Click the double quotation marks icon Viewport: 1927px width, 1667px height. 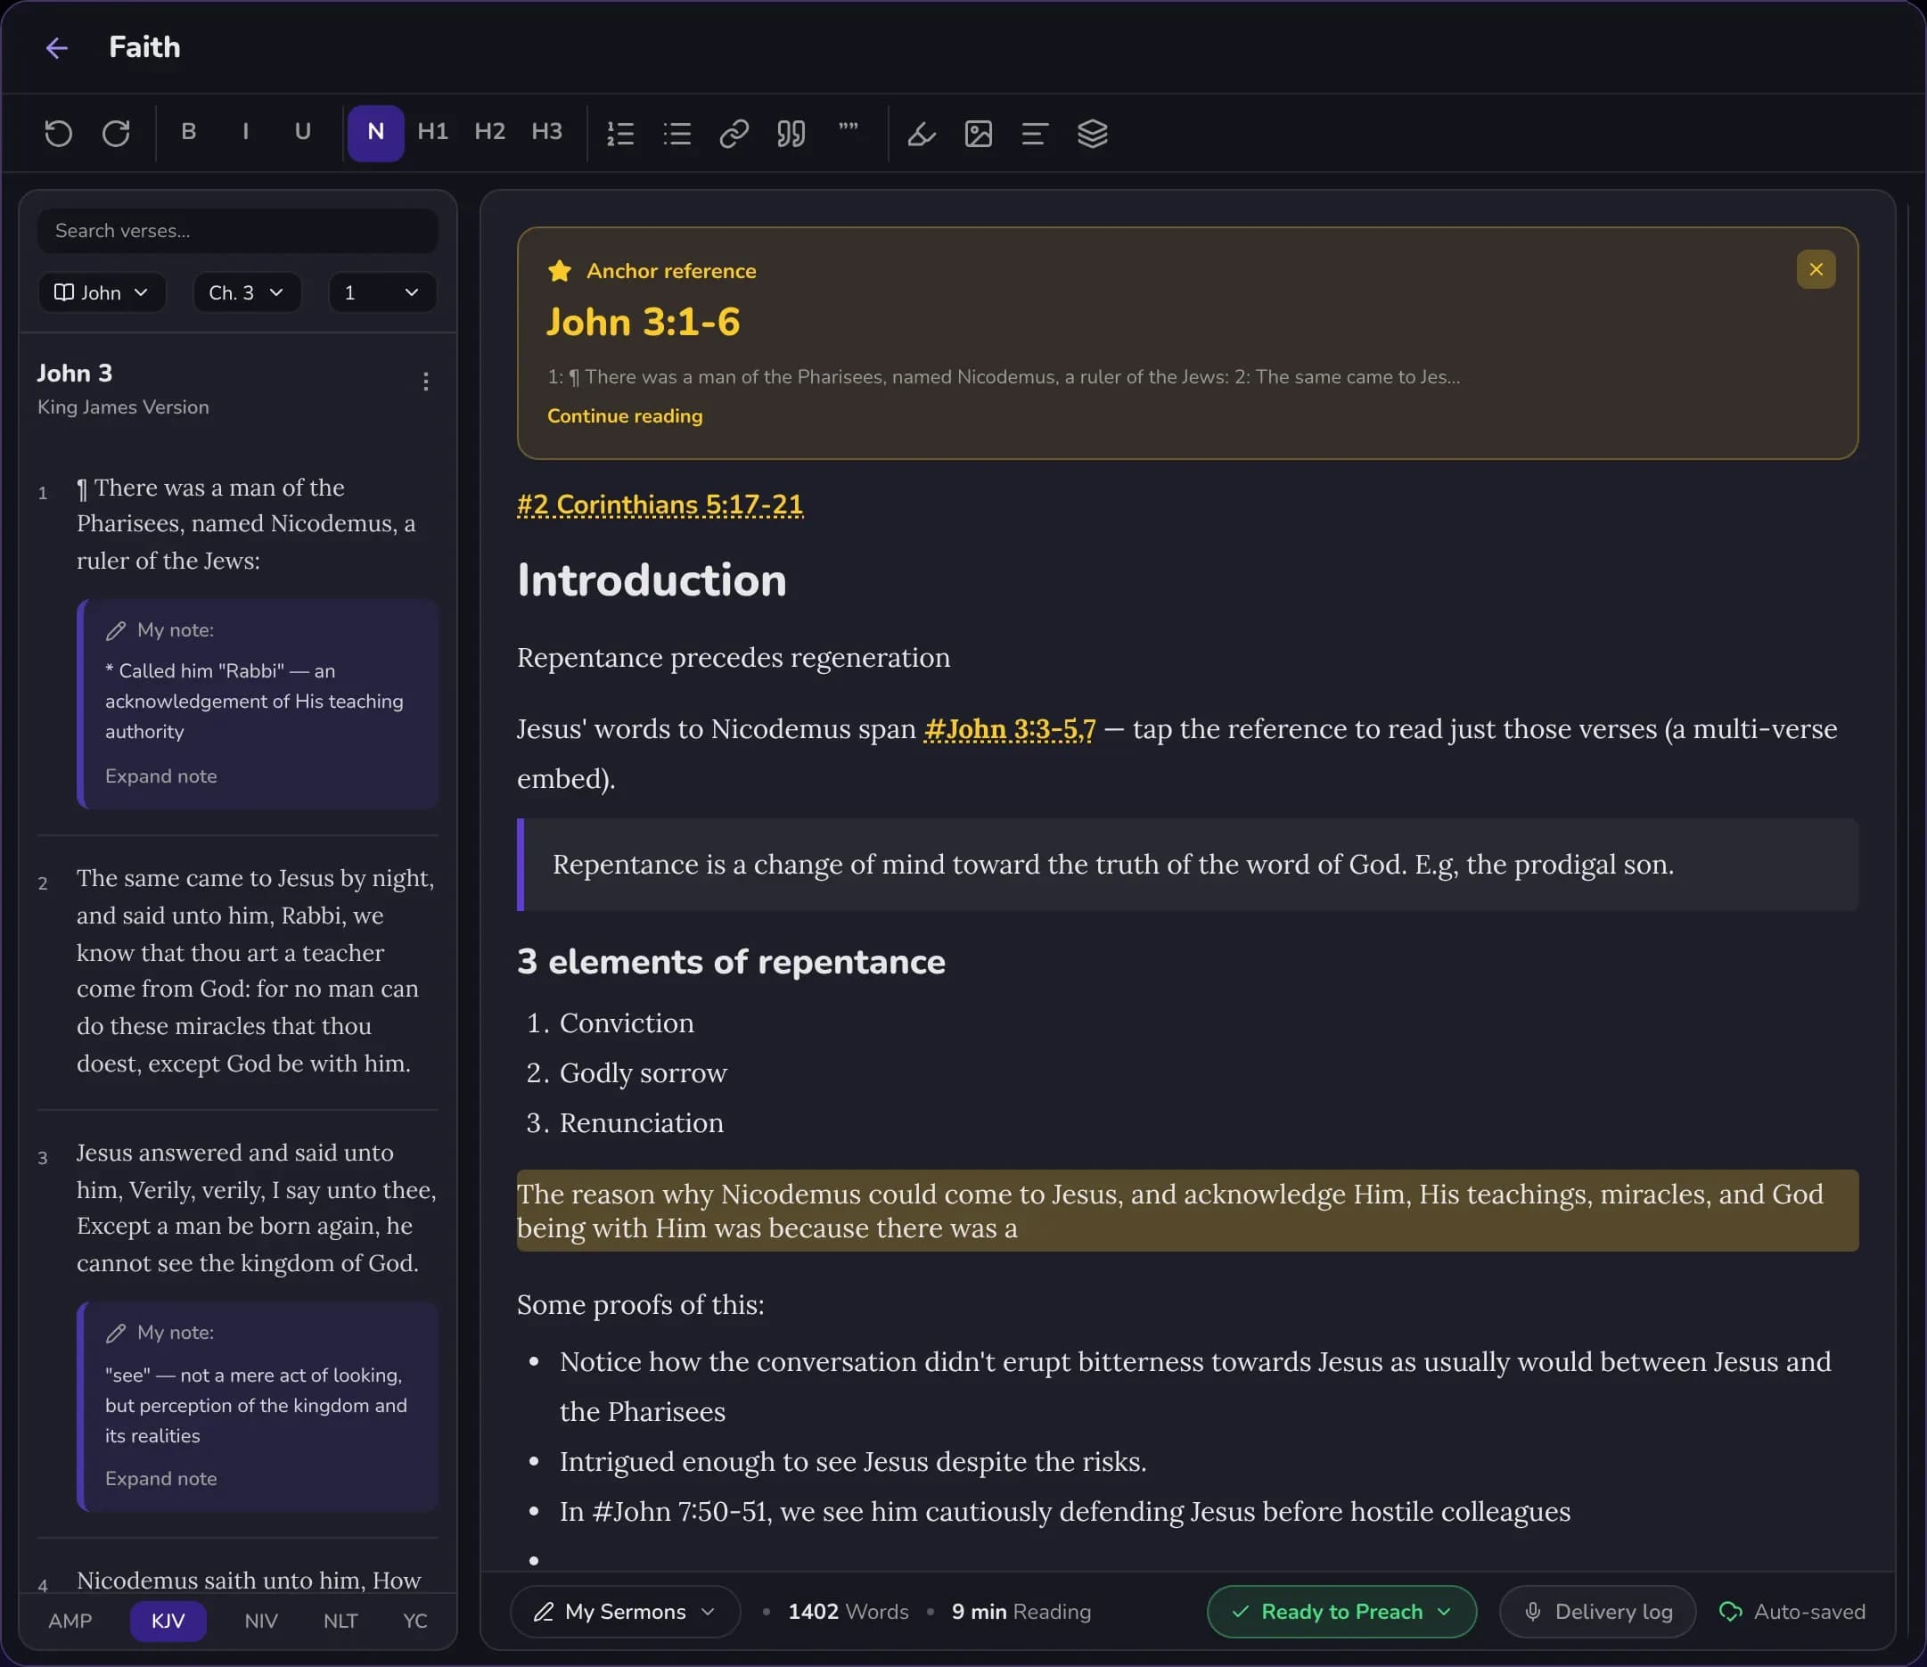coord(849,130)
